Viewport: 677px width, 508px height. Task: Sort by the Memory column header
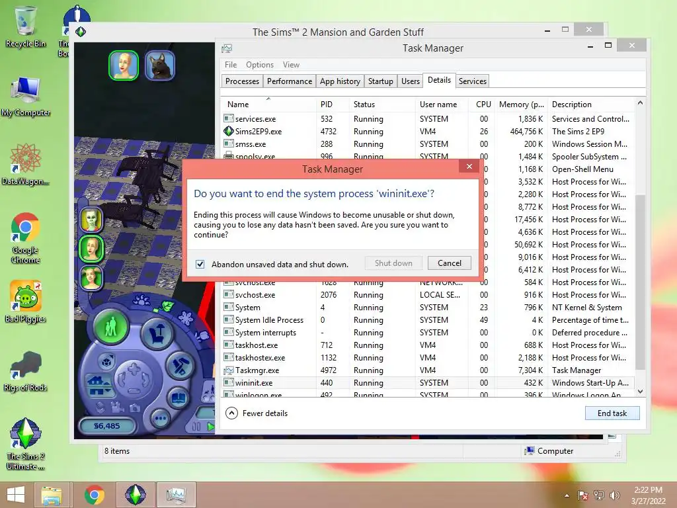521,104
